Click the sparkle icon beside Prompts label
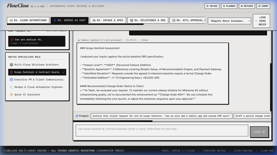 (x=77, y=116)
